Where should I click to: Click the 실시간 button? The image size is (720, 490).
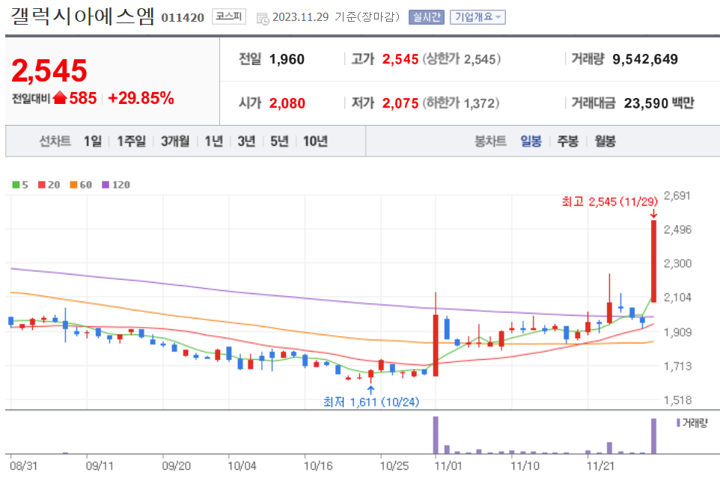[x=426, y=17]
